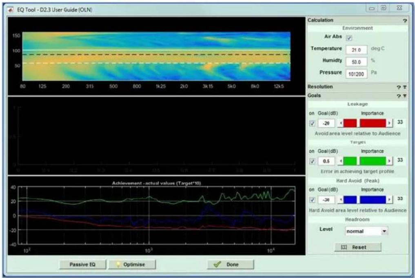Screen dimensions: 415x278
Task: Click the Temperature input field
Action: click(x=356, y=50)
